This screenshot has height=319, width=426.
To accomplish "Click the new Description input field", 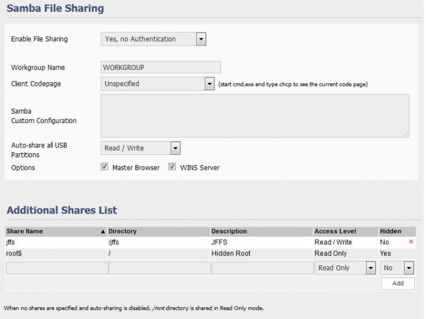I will coord(263,268).
